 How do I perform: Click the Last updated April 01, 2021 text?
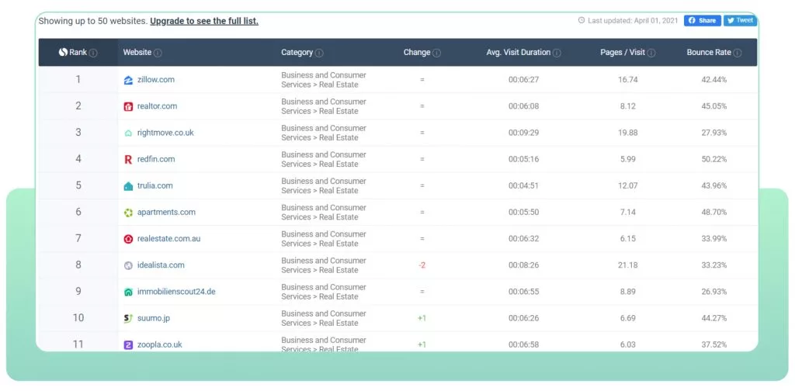point(633,21)
